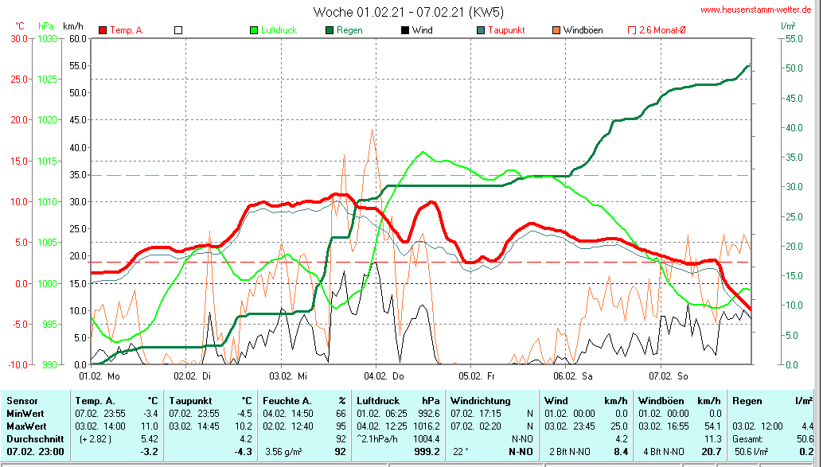Click the Regen legend label
823x467 pixels.
pyautogui.click(x=349, y=30)
